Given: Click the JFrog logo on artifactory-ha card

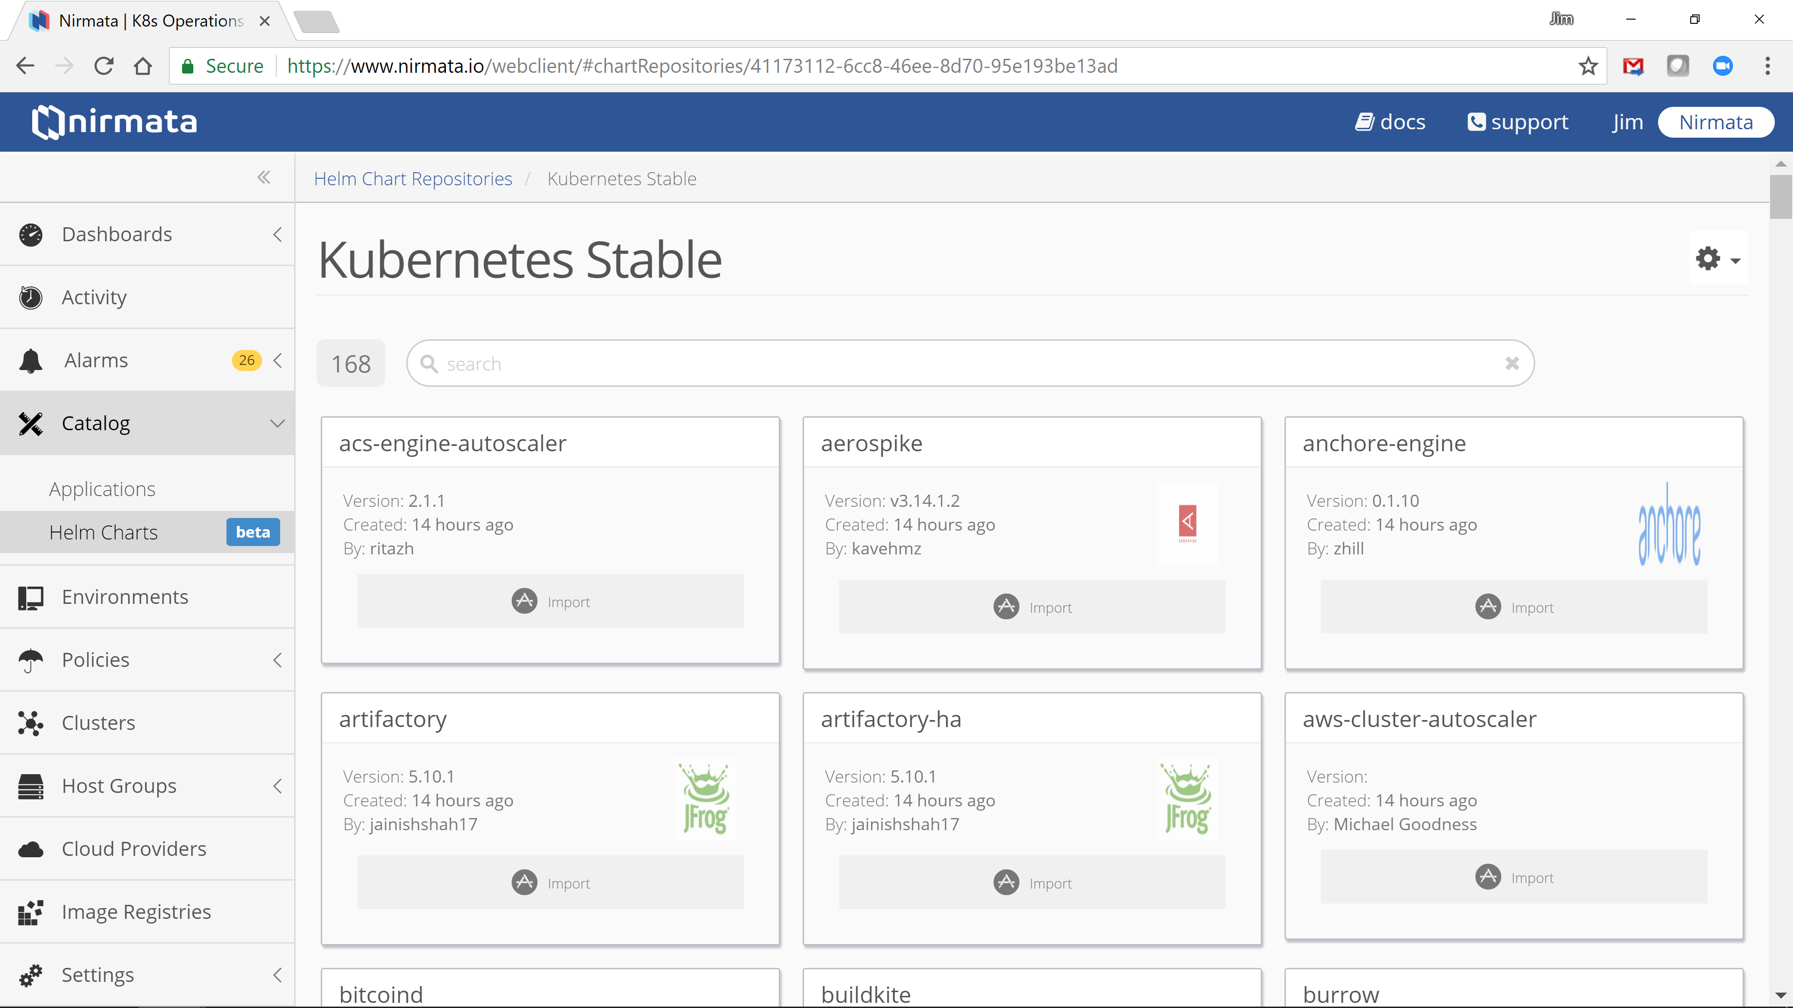Looking at the screenshot, I should pyautogui.click(x=1187, y=798).
